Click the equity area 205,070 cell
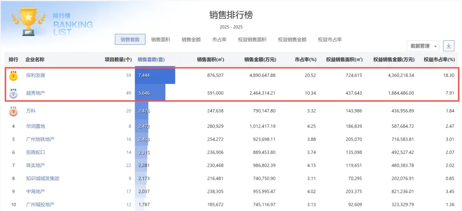Viewport: 462px width, 211px height. 353,139
